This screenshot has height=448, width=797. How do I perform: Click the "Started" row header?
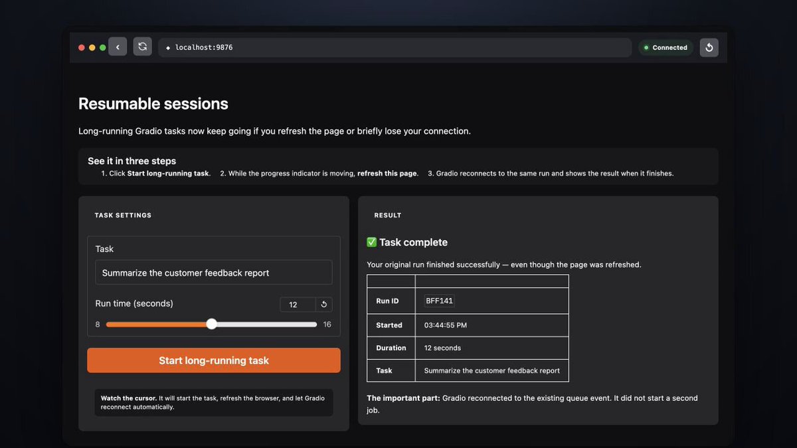(391, 325)
